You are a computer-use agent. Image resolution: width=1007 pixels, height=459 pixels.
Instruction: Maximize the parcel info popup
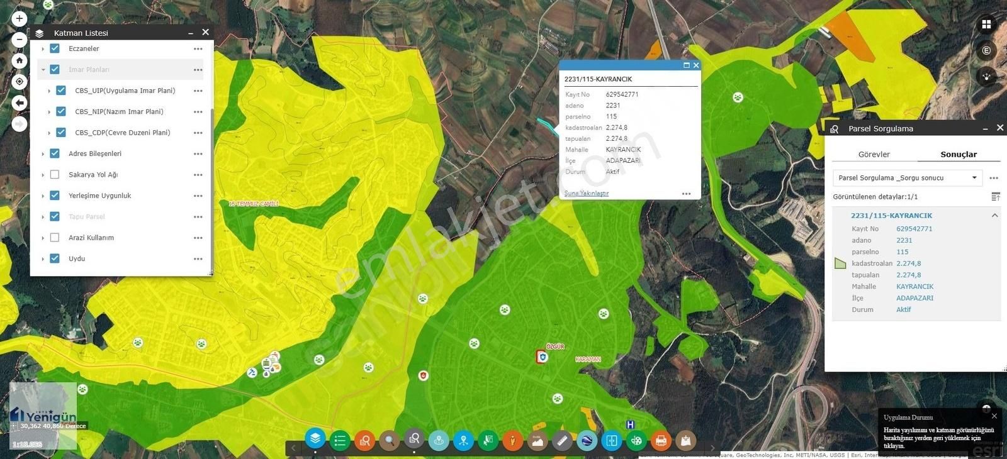(687, 65)
